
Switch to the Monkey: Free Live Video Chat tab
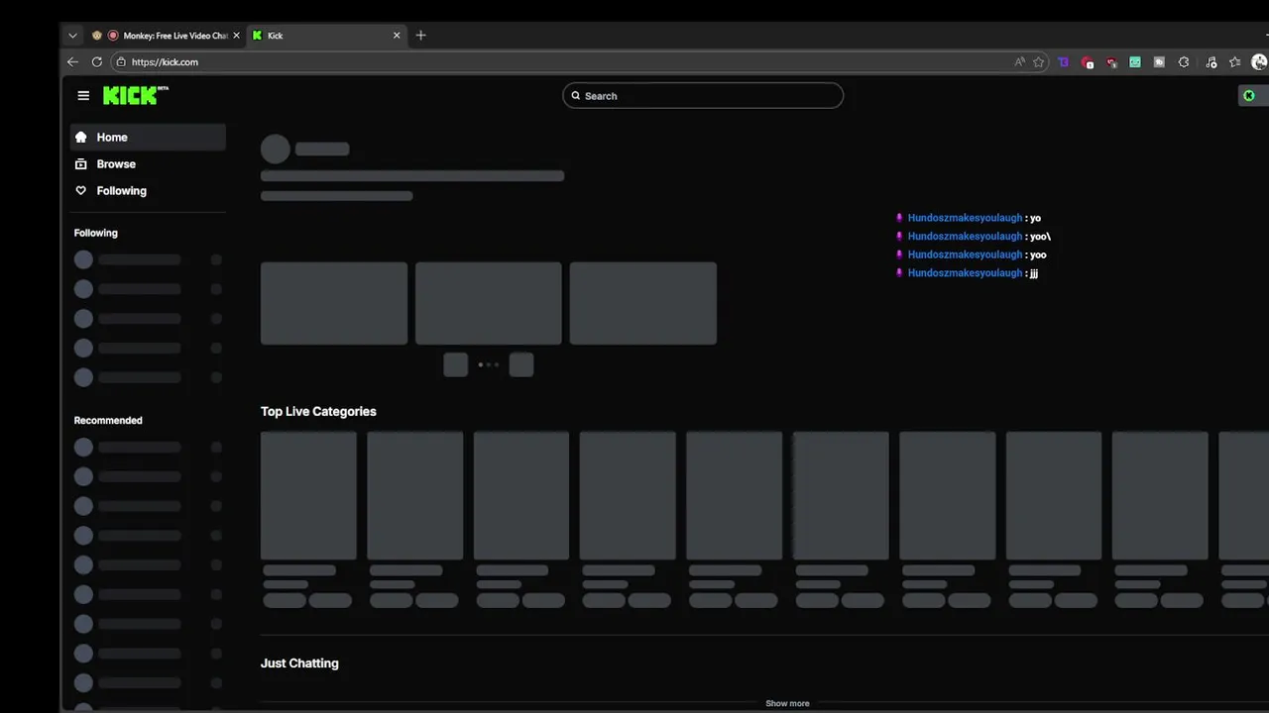pyautogui.click(x=165, y=36)
